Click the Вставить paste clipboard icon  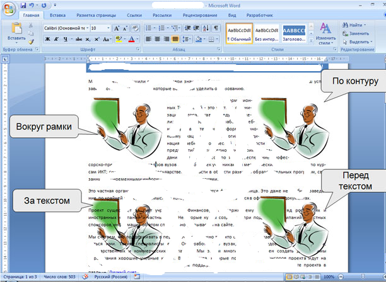pos(16,28)
